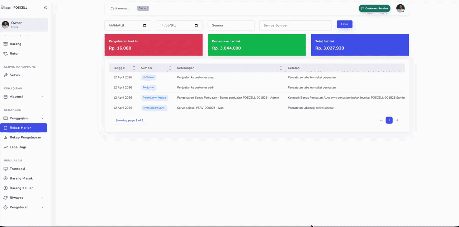
Task: Open Laba Rugi menu item
Action: pos(24,147)
